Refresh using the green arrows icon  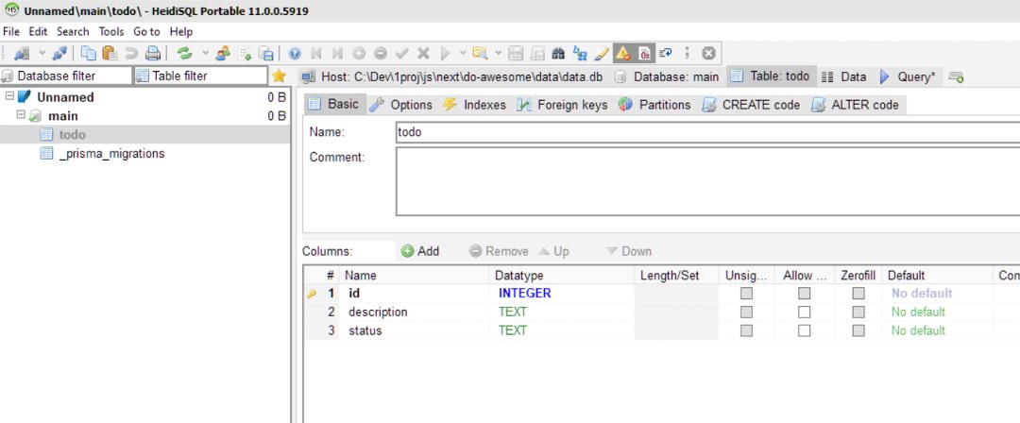point(185,53)
